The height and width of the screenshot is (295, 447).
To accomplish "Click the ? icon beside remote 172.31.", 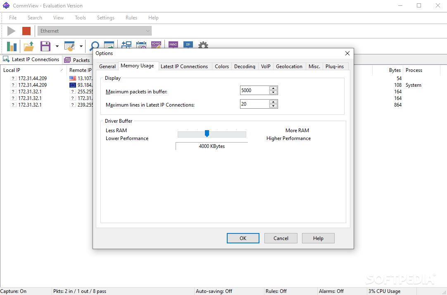I will coord(73,98).
